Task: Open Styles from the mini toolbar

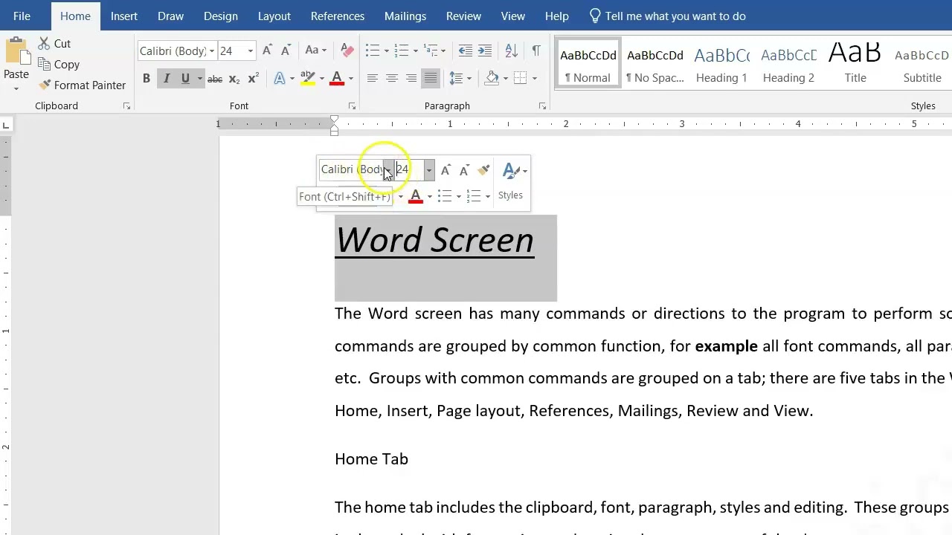Action: pyautogui.click(x=511, y=181)
